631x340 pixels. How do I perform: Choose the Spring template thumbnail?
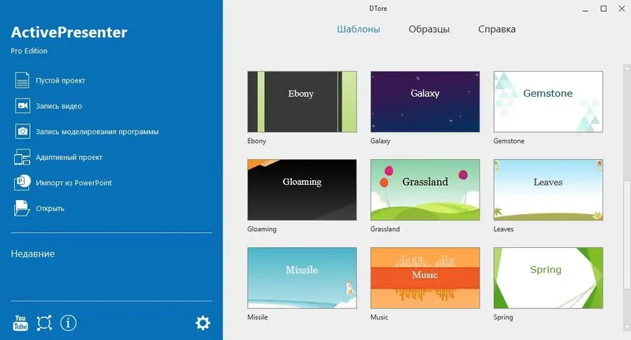(548, 278)
